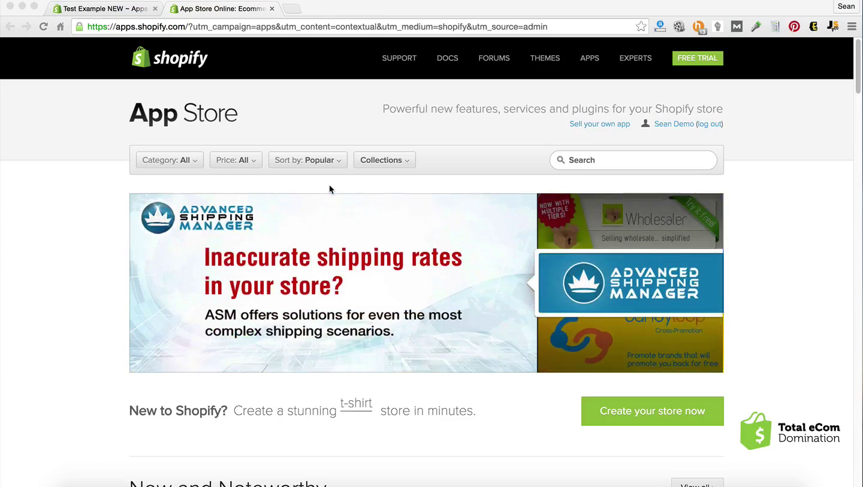This screenshot has width=863, height=487.
Task: Open Sort by: Popular dropdown
Action: 307,160
